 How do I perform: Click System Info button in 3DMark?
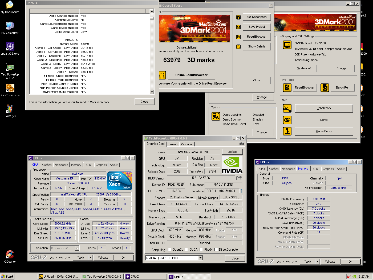[305, 68]
